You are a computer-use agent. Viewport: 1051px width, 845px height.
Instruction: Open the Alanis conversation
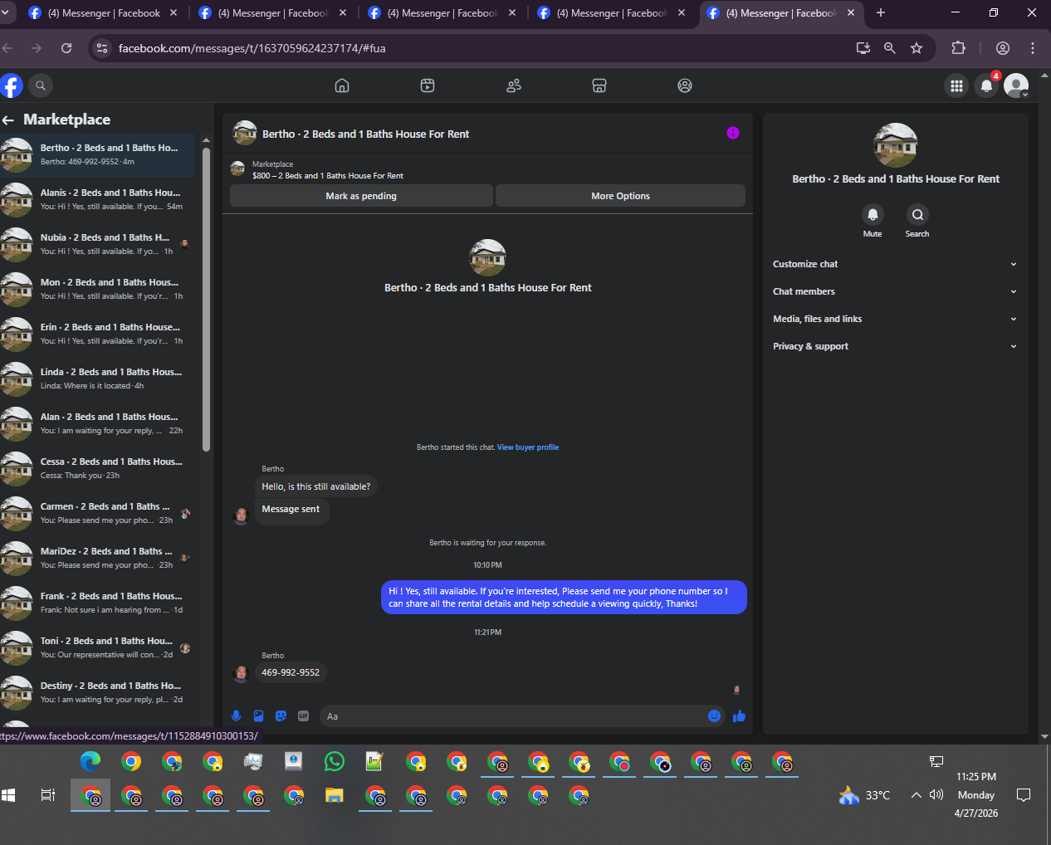[98, 199]
